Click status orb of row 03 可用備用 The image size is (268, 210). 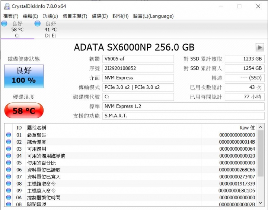9,149
